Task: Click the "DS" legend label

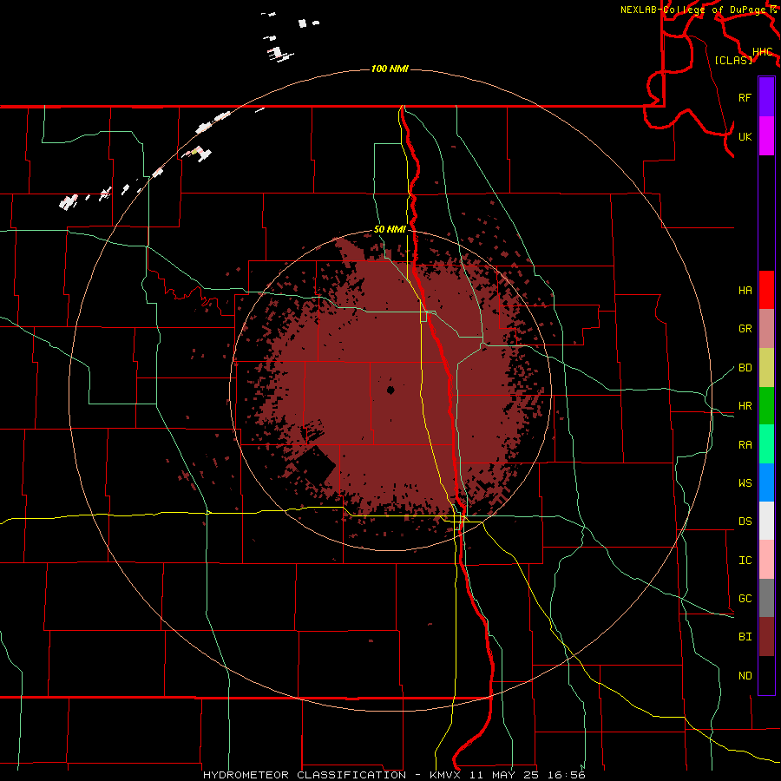Action: click(745, 522)
